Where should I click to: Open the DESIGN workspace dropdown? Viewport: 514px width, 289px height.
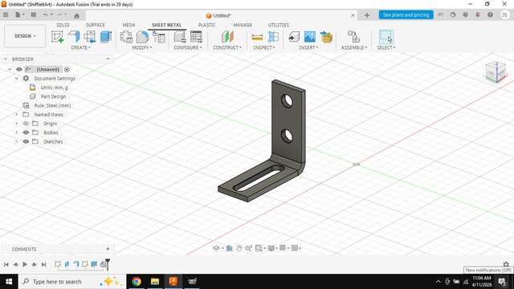(25, 35)
